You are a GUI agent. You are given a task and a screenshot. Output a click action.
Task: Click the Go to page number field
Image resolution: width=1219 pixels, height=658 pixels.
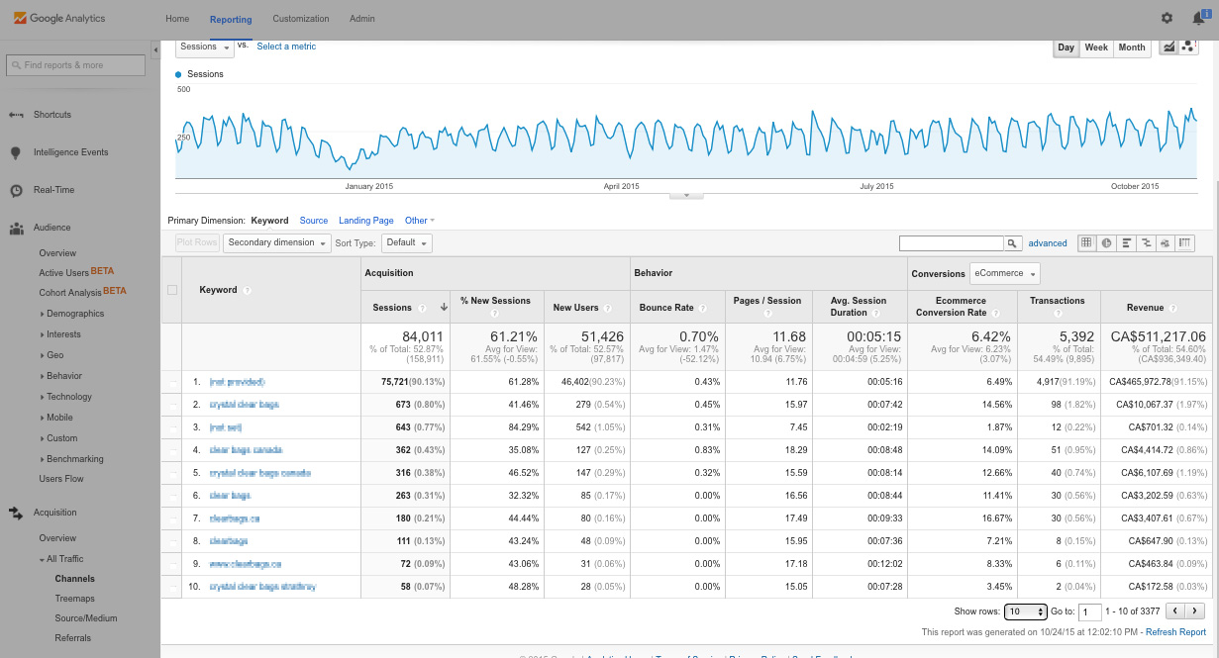(1089, 612)
